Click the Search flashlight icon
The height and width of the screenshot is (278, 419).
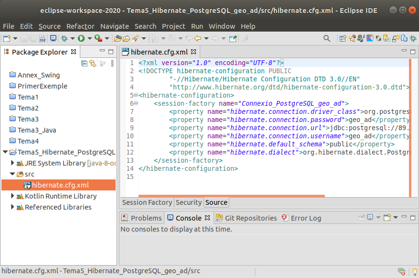coord(136,39)
